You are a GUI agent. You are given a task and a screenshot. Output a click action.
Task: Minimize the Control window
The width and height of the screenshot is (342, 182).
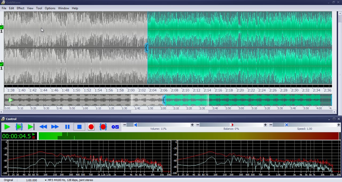329,119
